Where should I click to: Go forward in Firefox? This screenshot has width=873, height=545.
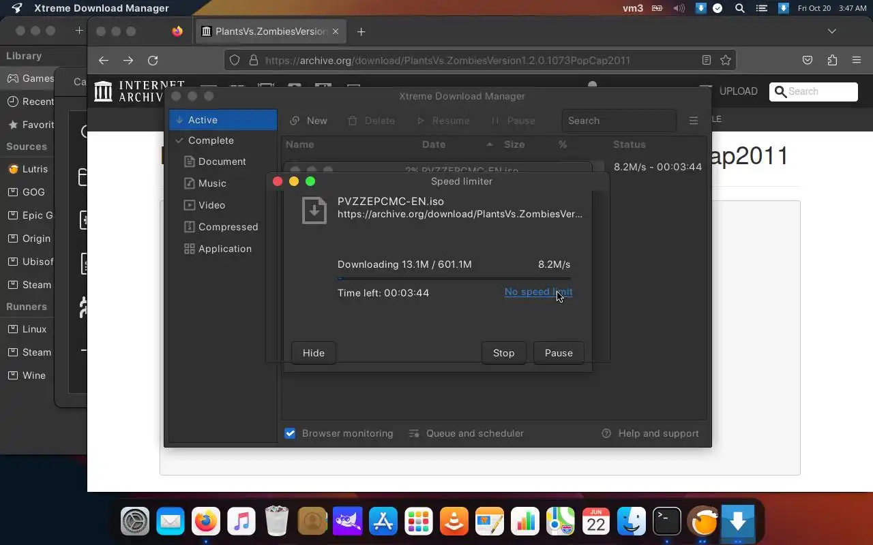(128, 60)
